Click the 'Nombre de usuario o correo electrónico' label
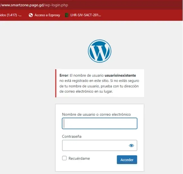183x174 pixels. [x=96, y=114]
